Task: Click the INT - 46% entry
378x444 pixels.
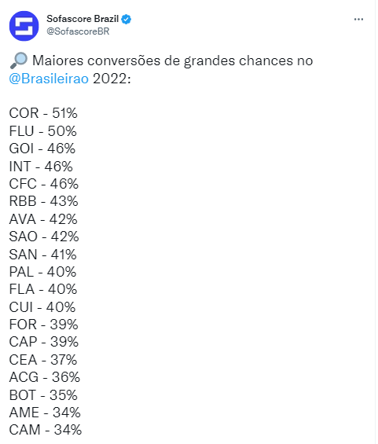Action: [41, 167]
